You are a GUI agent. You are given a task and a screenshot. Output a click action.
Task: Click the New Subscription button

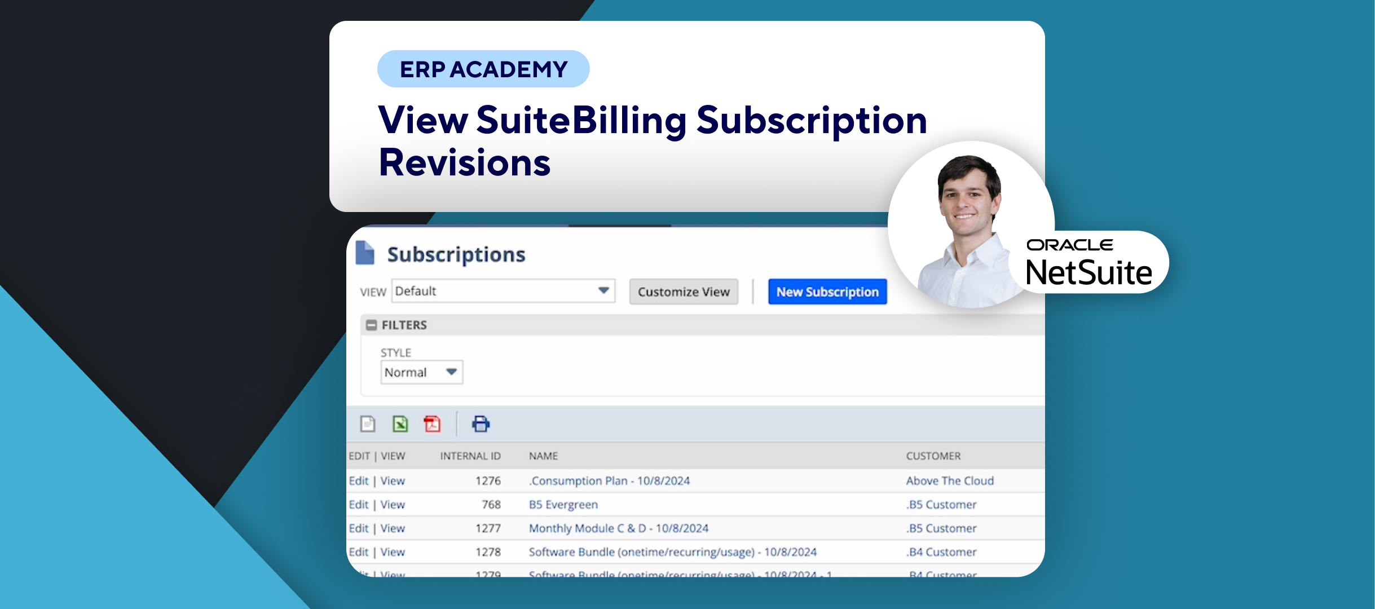point(827,292)
